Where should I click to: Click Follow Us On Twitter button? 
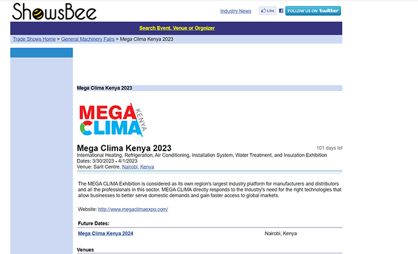[313, 11]
